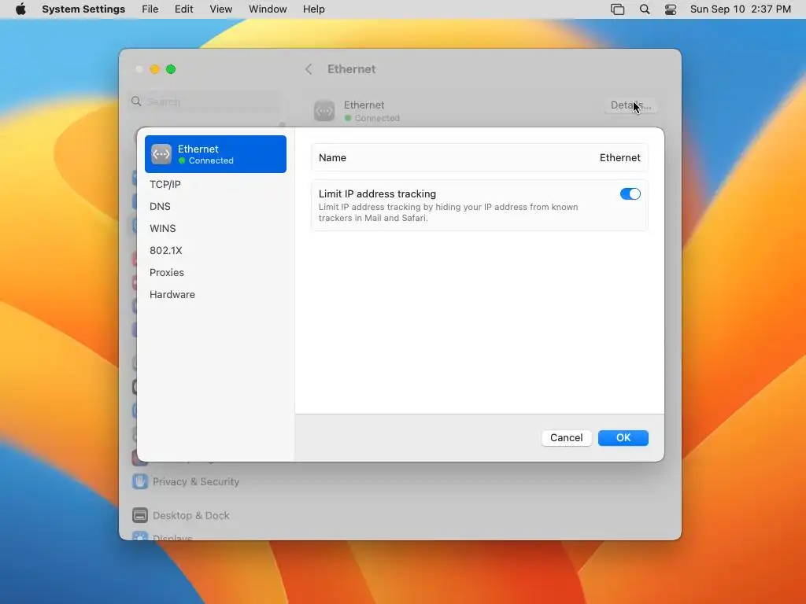806x604 pixels.
Task: Confirm with the OK button
Action: point(623,438)
